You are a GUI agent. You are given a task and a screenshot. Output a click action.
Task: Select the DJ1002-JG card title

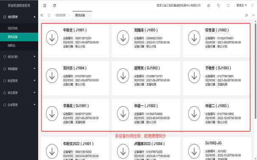click(x=213, y=143)
